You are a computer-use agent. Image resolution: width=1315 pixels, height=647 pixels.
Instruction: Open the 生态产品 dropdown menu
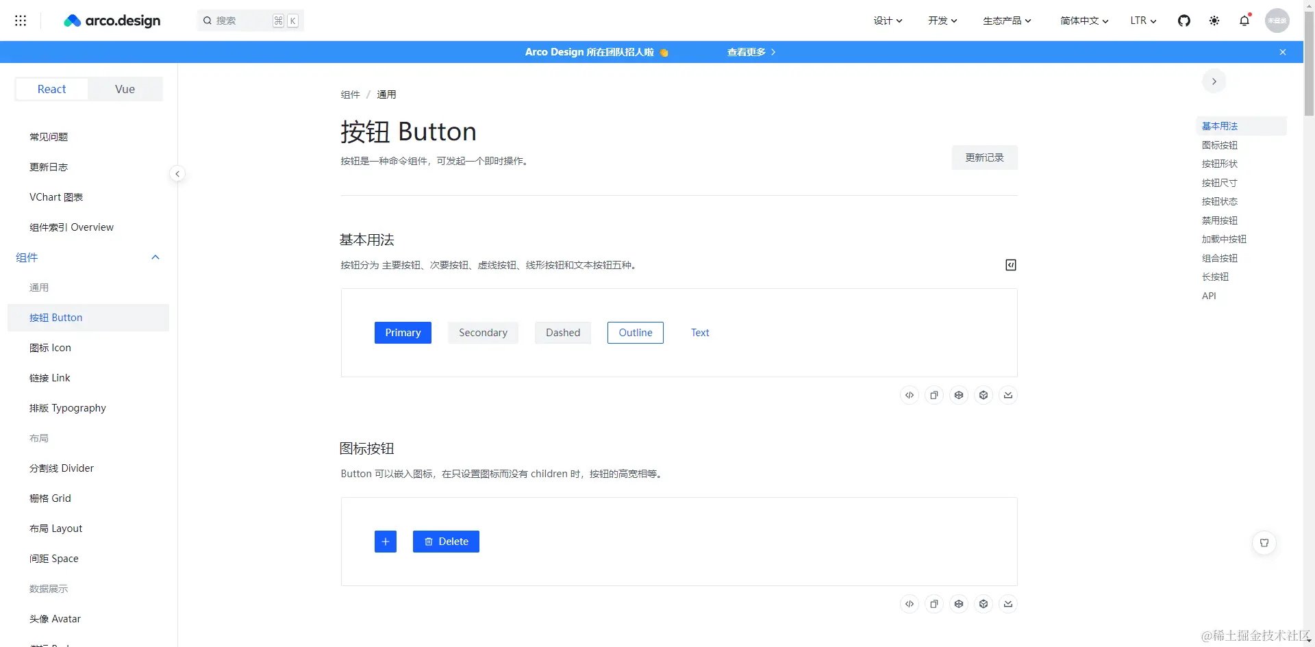coord(1007,21)
